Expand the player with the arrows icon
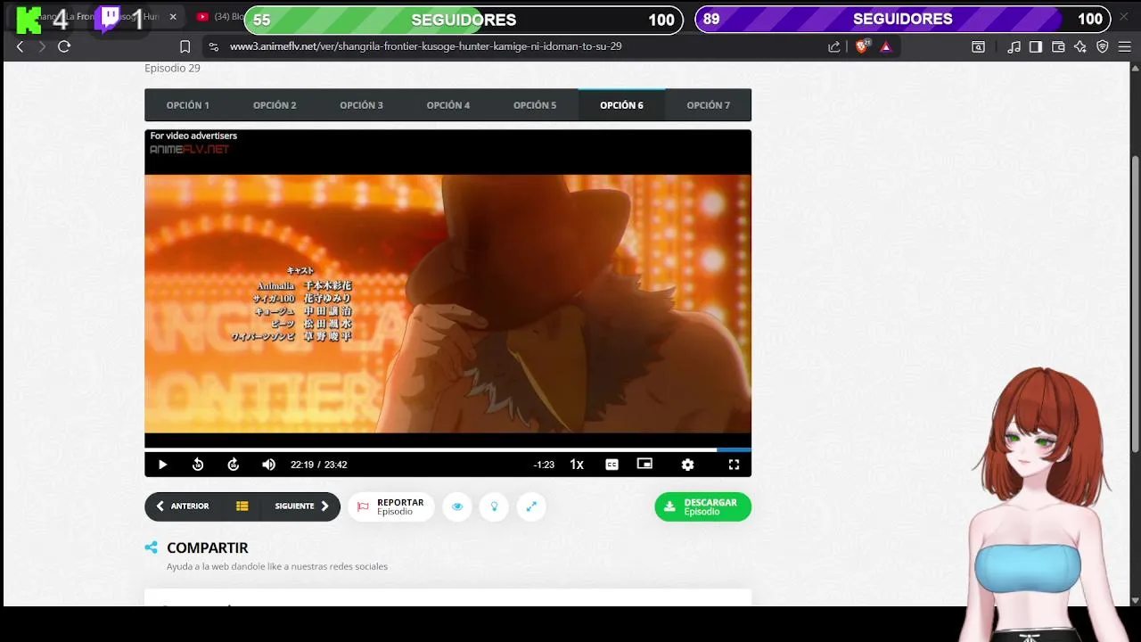This screenshot has height=642, width=1141. (531, 506)
